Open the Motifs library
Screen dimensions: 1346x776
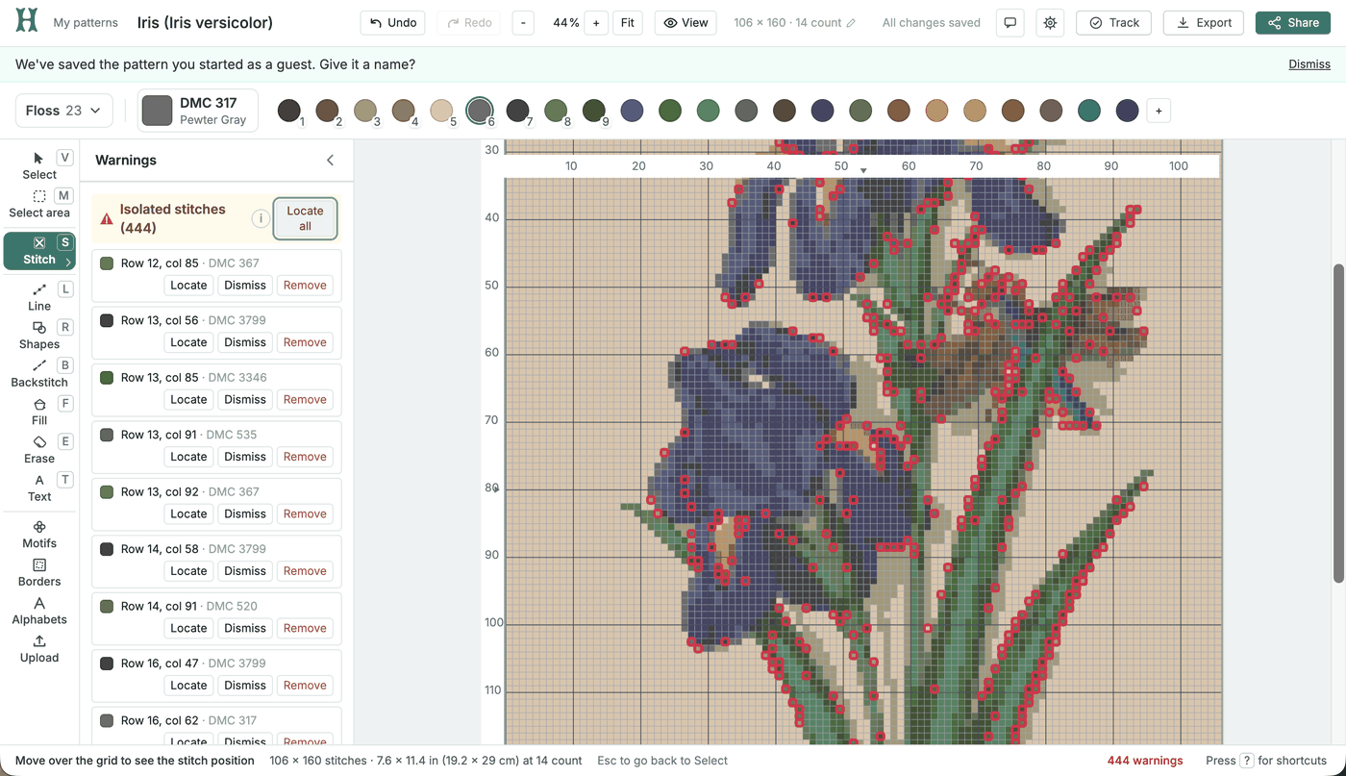click(39, 535)
